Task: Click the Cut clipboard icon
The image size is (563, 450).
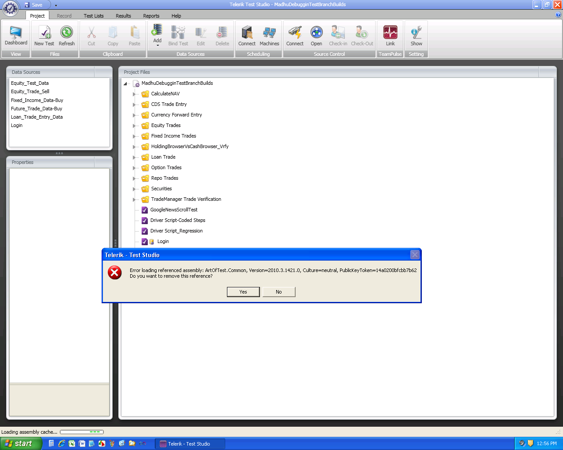Action: point(91,36)
